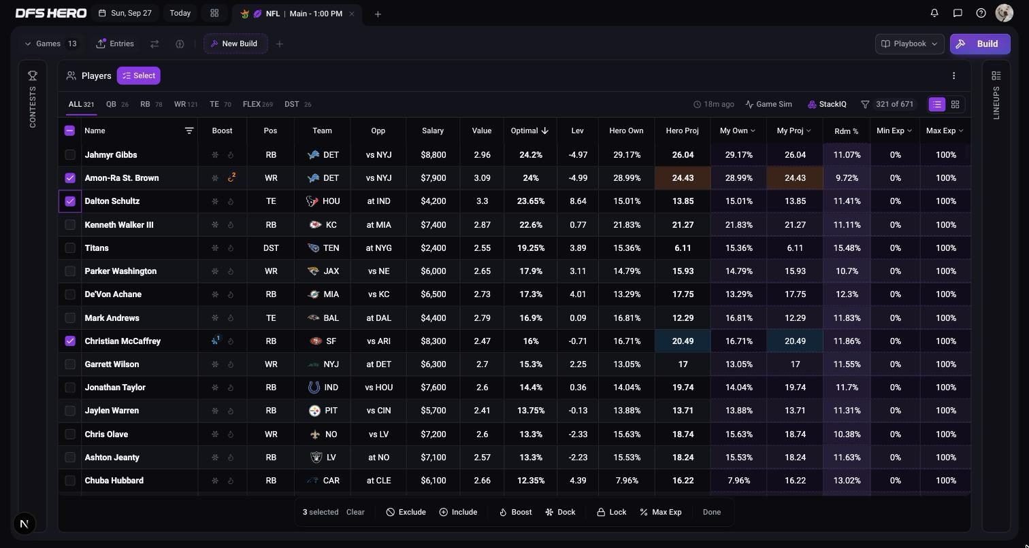Open the Max Exp column dropdown
The height and width of the screenshot is (548, 1029).
click(x=945, y=131)
